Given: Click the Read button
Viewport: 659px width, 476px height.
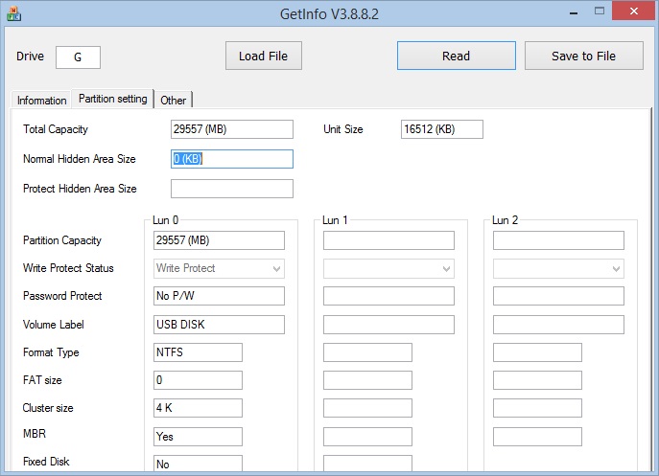Looking at the screenshot, I should pyautogui.click(x=457, y=56).
